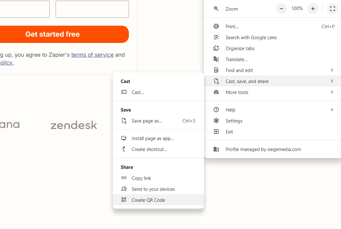This screenshot has height=229, width=341.
Task: Open Settings from the menu
Action: 272,121
